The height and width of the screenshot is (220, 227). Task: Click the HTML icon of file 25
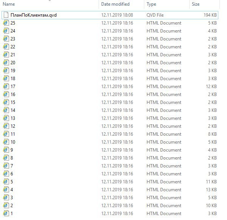click(x=6, y=23)
